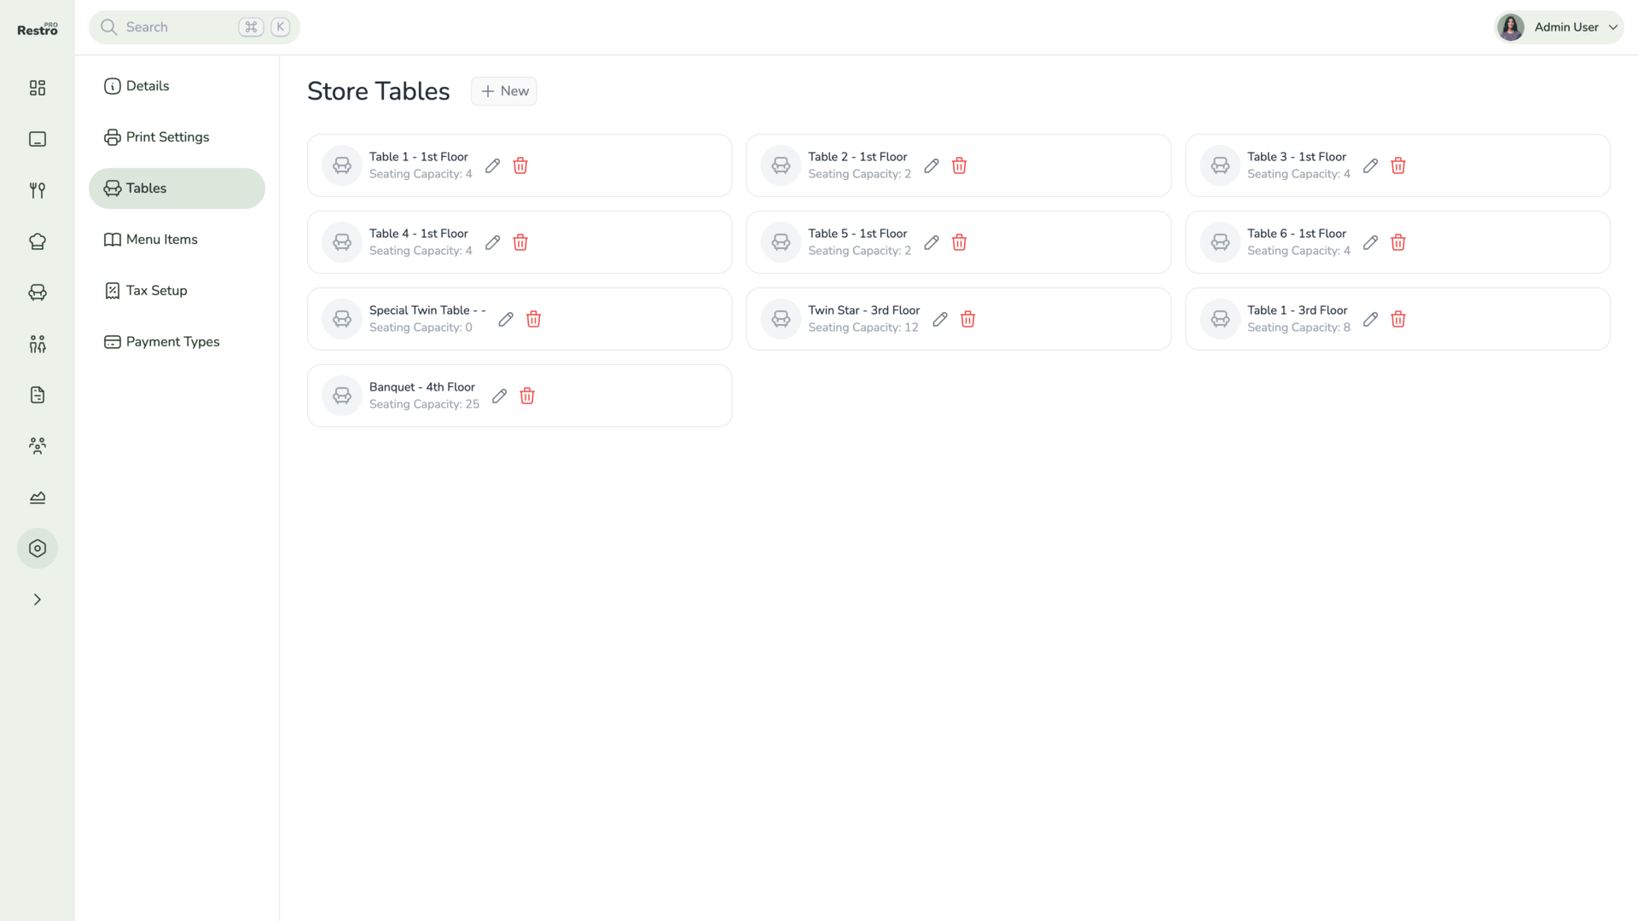Click the dashboard grid icon in sidebar
This screenshot has width=1638, height=921.
pyautogui.click(x=38, y=88)
